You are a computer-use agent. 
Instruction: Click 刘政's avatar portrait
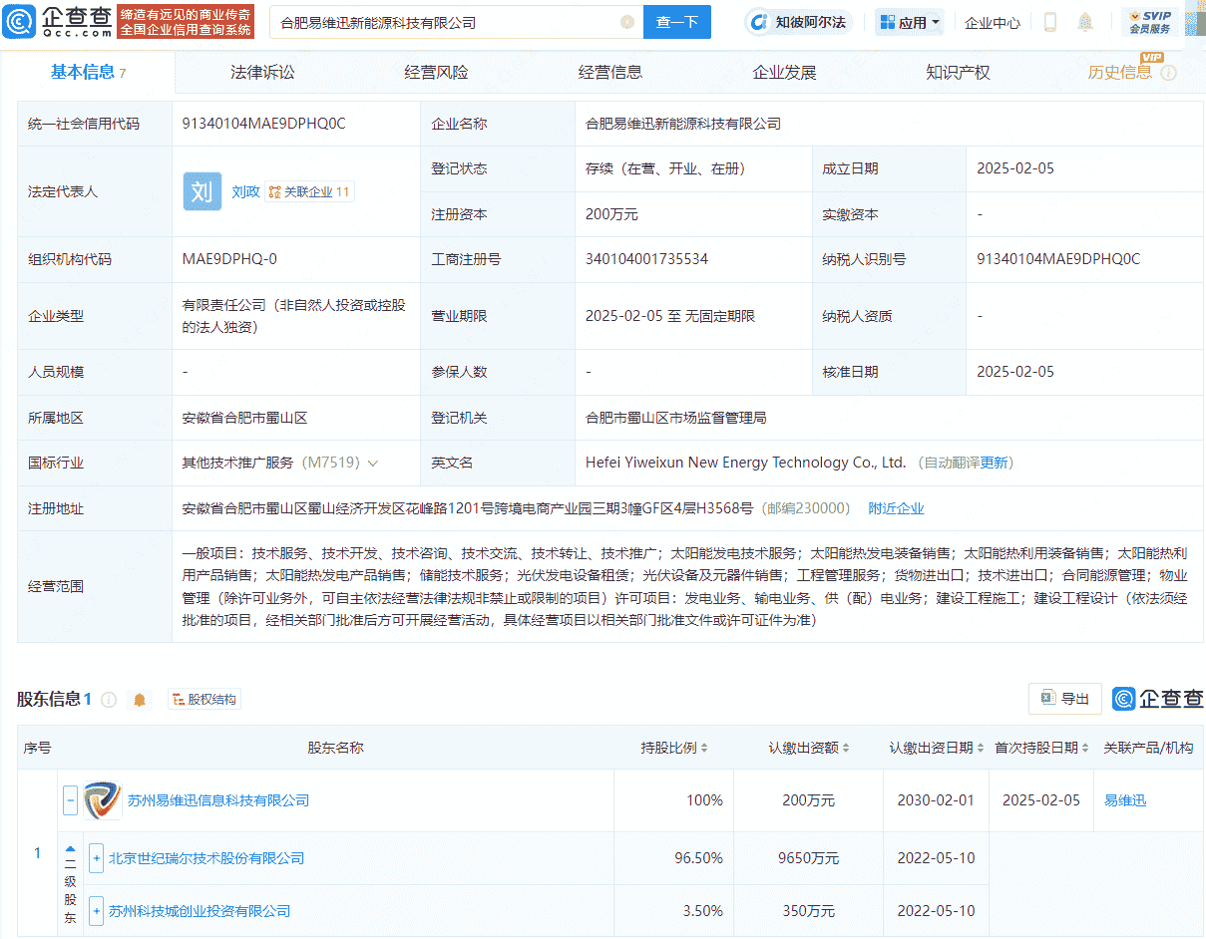[202, 191]
